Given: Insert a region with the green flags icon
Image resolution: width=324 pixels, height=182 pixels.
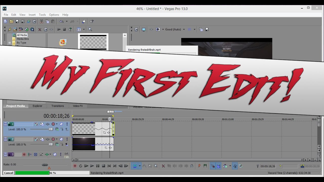Looking at the screenshot, I should 205,166.
